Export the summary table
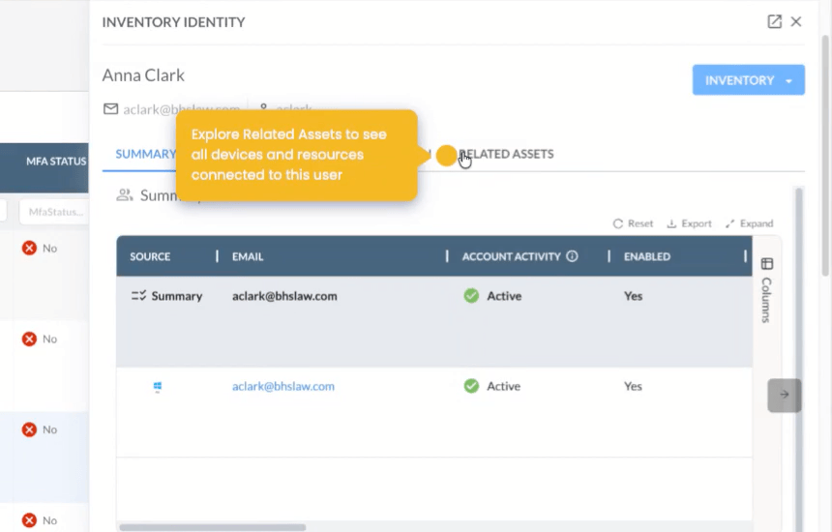 click(x=689, y=223)
